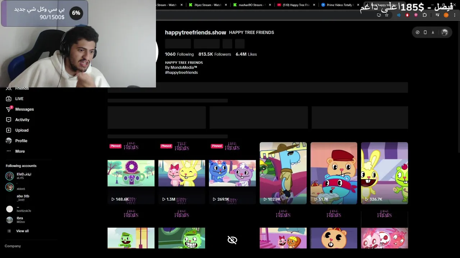
Task: Open the Chrome three-dot menu
Action: tap(455, 15)
